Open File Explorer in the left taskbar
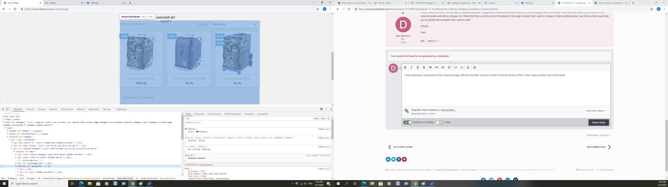Image resolution: width=668 pixels, height=187 pixels. coord(89,184)
